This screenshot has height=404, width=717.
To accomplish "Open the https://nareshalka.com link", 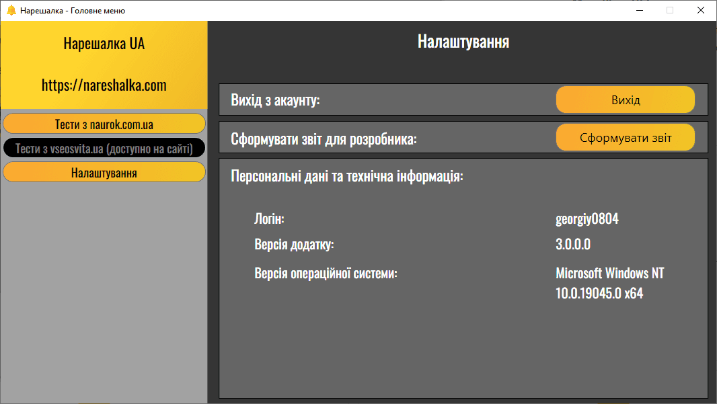I will [104, 85].
